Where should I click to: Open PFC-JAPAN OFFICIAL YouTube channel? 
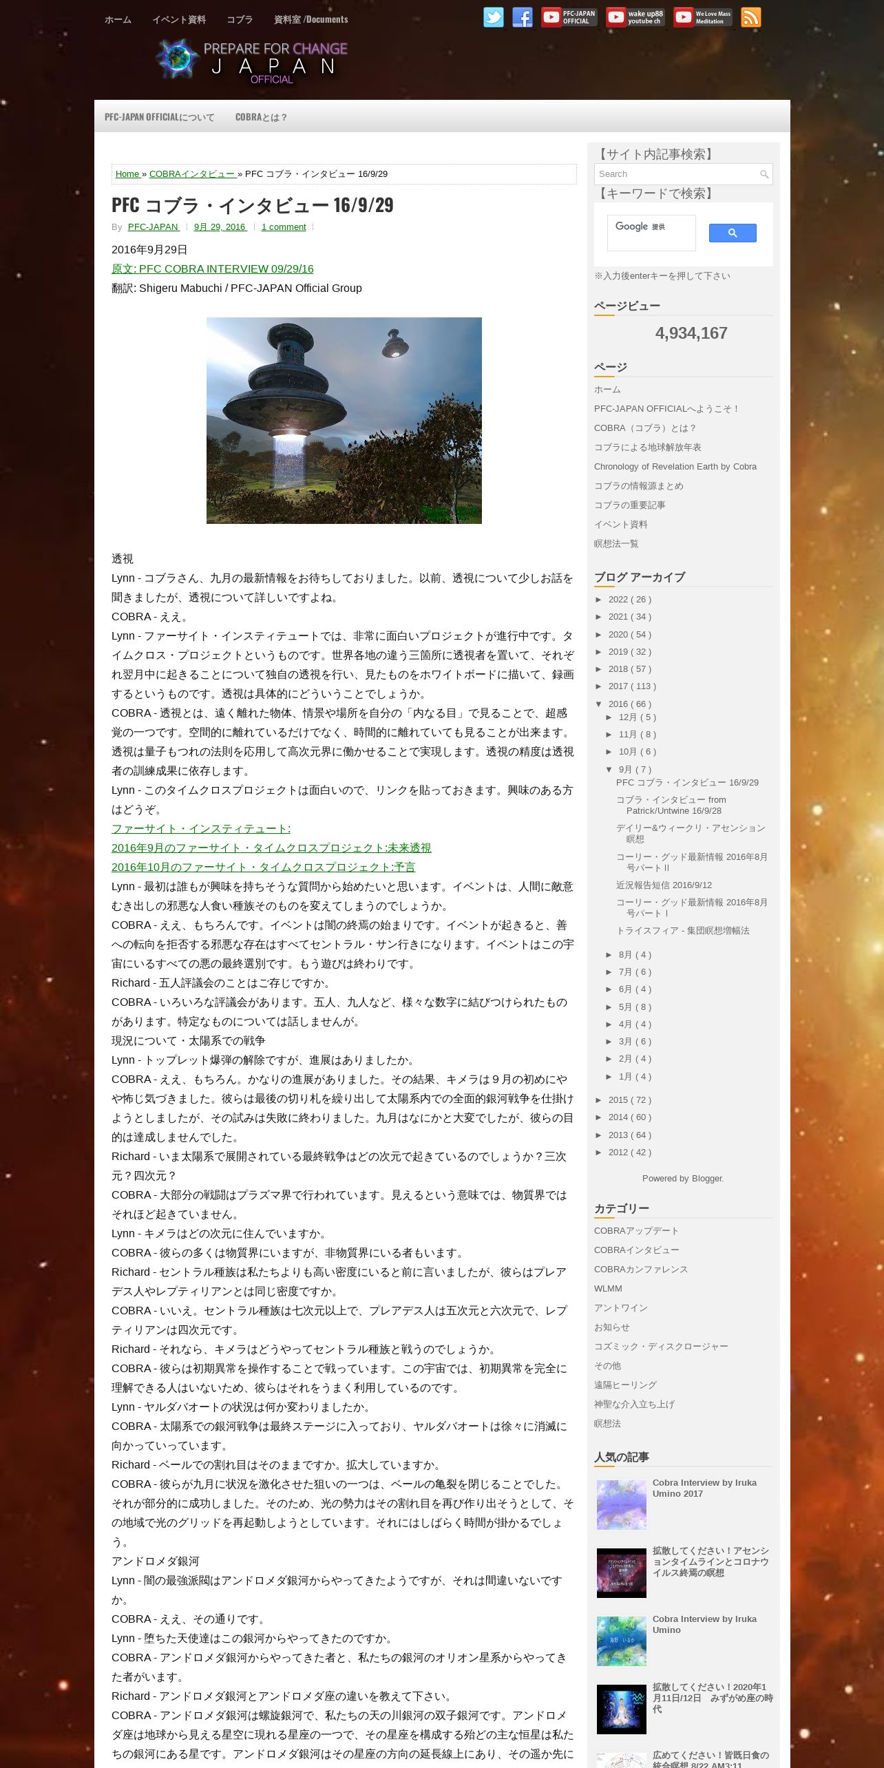coord(569,17)
